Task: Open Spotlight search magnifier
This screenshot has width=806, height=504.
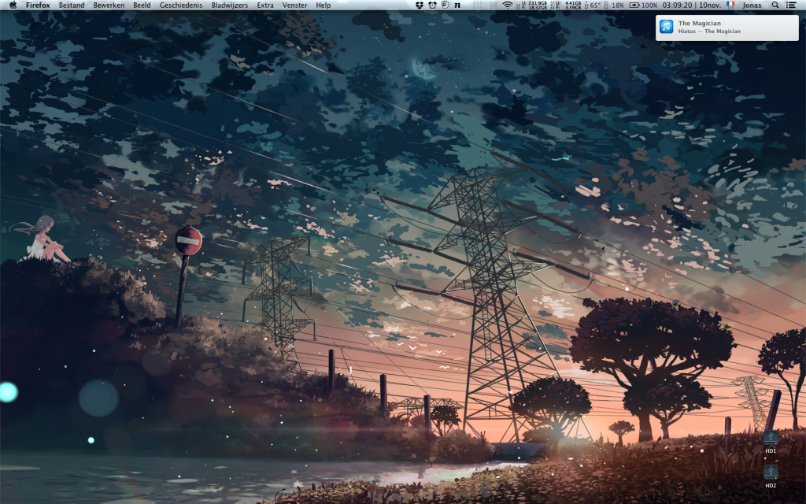Action: click(x=775, y=5)
